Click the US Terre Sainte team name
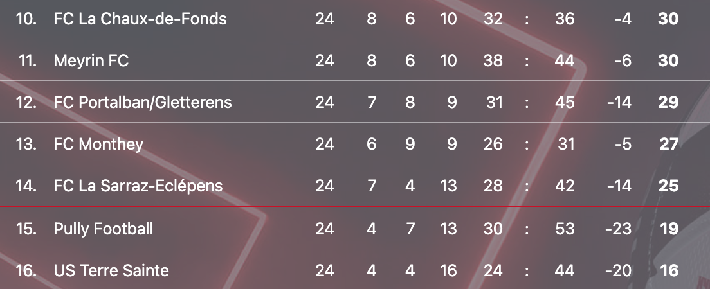This screenshot has height=289, width=710. (111, 270)
